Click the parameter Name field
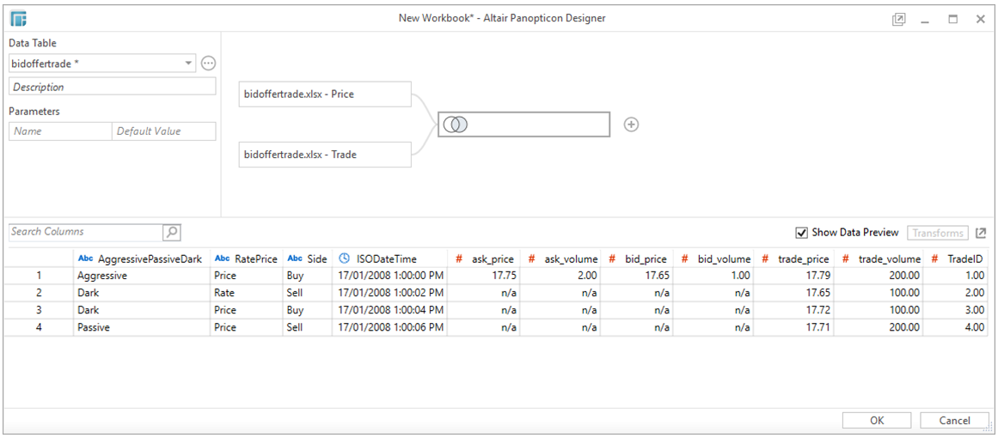 click(60, 131)
